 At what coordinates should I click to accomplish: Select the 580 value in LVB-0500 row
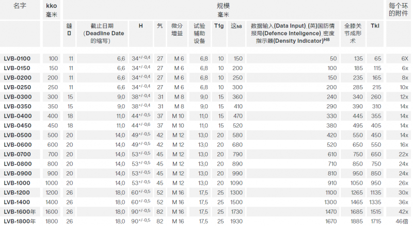click(x=237, y=135)
